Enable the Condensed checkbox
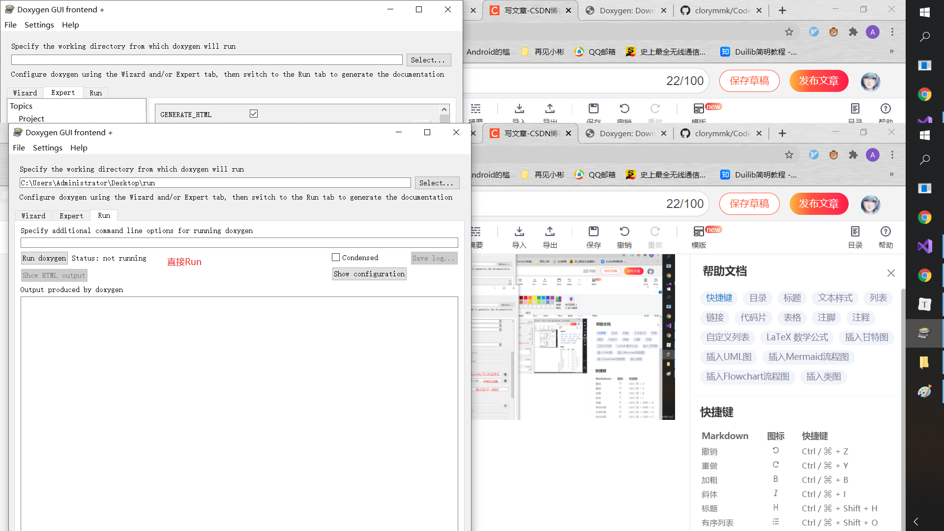Viewport: 944px width, 531px height. point(336,257)
